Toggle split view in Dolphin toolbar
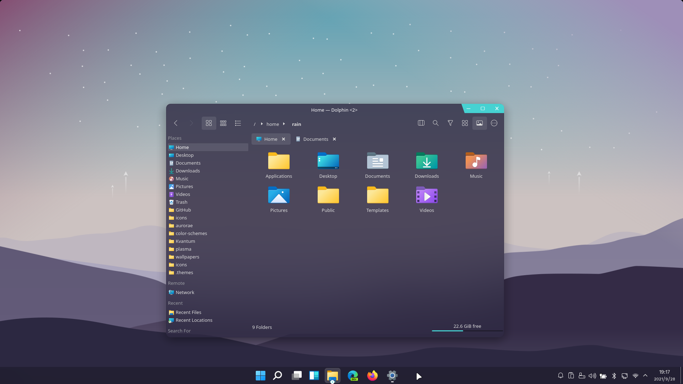 [x=421, y=123]
